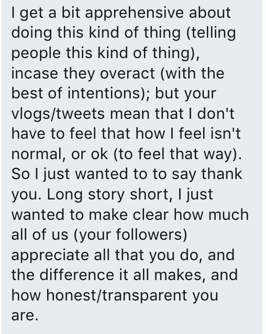The width and height of the screenshot is (266, 334).
Task: Select the word "story" in the message
Action: tap(106, 195)
